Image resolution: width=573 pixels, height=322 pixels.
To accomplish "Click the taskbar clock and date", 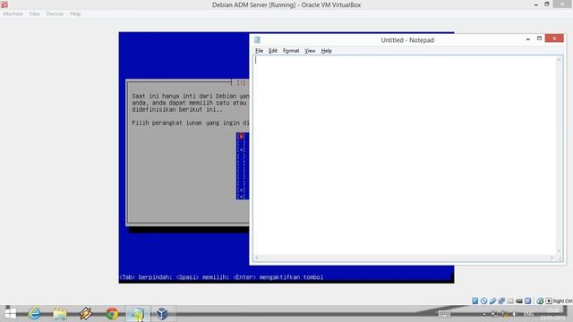I will click(553, 314).
